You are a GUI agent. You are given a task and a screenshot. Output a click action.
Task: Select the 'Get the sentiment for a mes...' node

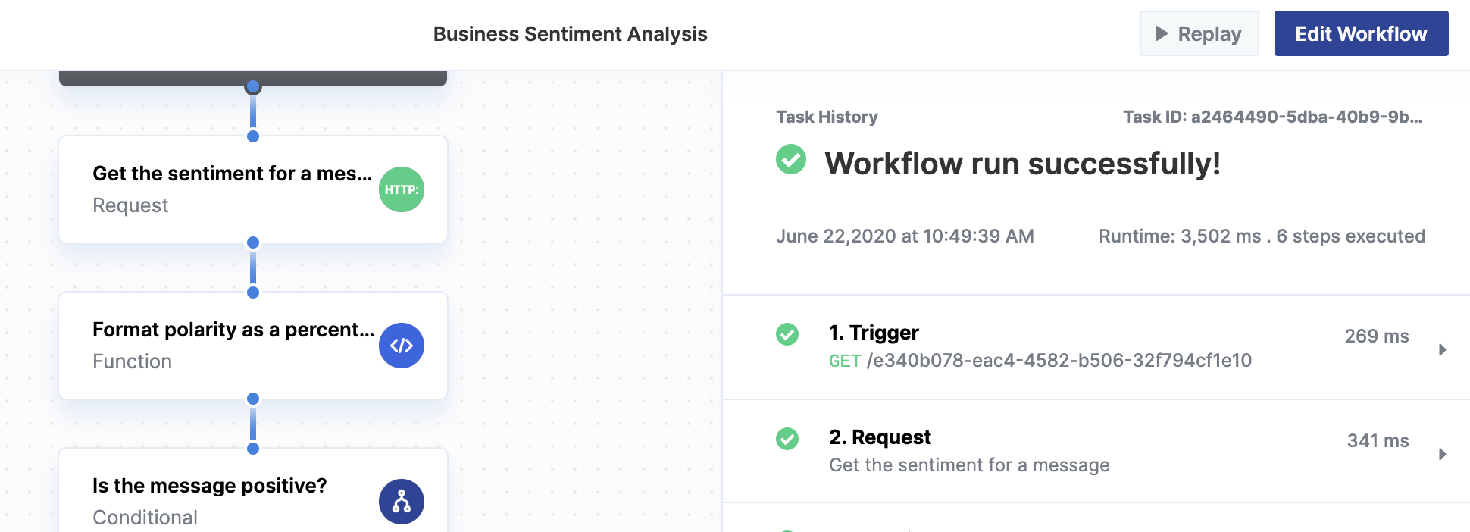pos(232,189)
